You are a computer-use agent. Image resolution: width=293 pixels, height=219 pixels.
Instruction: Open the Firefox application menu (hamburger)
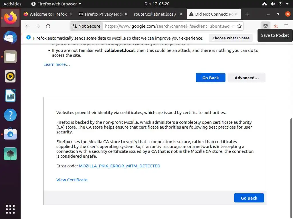(286, 26)
